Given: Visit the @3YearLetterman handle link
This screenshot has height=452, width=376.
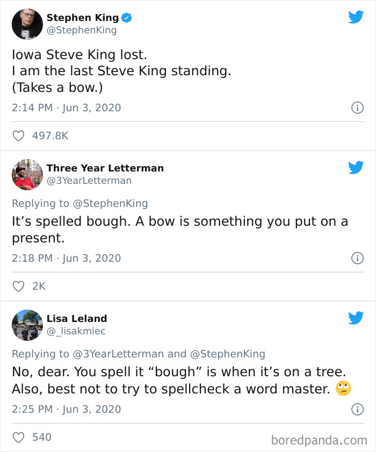Looking at the screenshot, I should (x=89, y=181).
